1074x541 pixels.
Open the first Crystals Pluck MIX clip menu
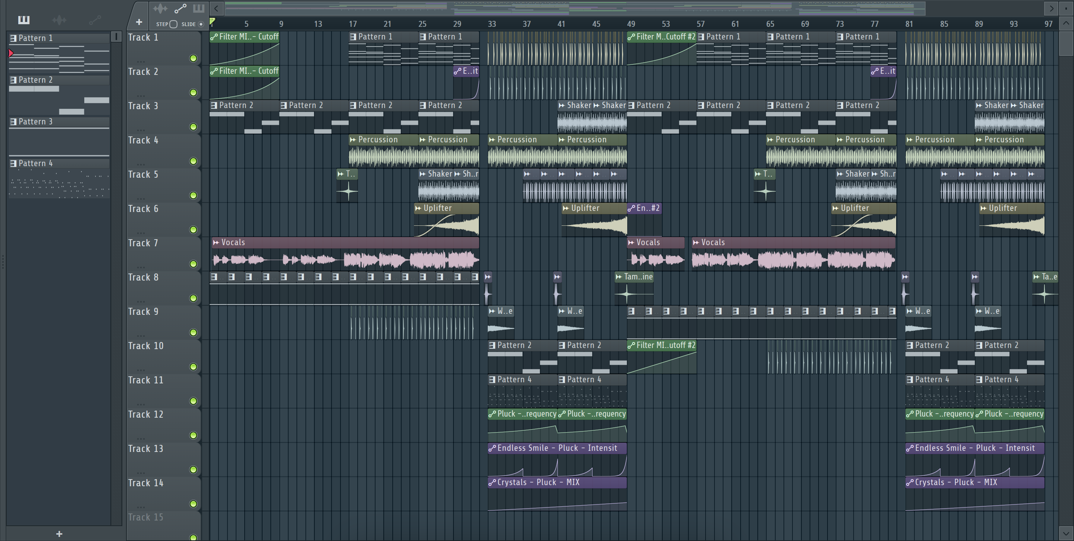coord(492,482)
